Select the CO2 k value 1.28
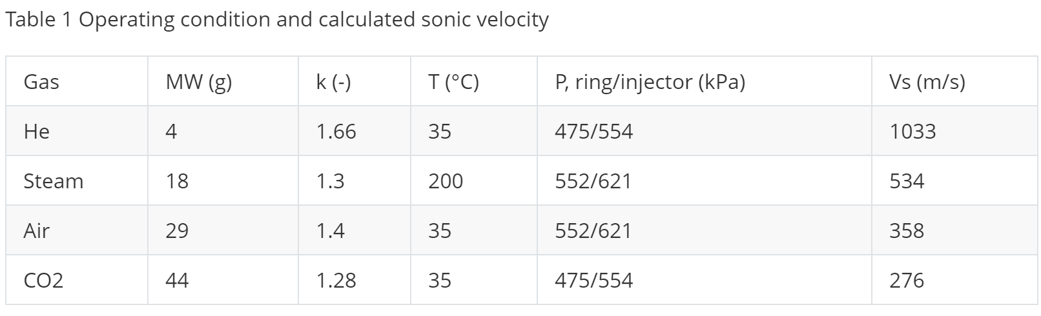 click(336, 281)
